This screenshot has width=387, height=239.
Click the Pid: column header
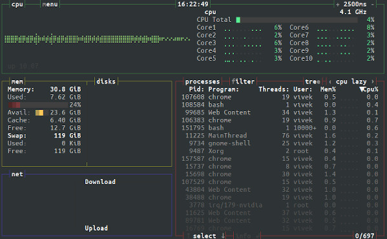(x=196, y=89)
